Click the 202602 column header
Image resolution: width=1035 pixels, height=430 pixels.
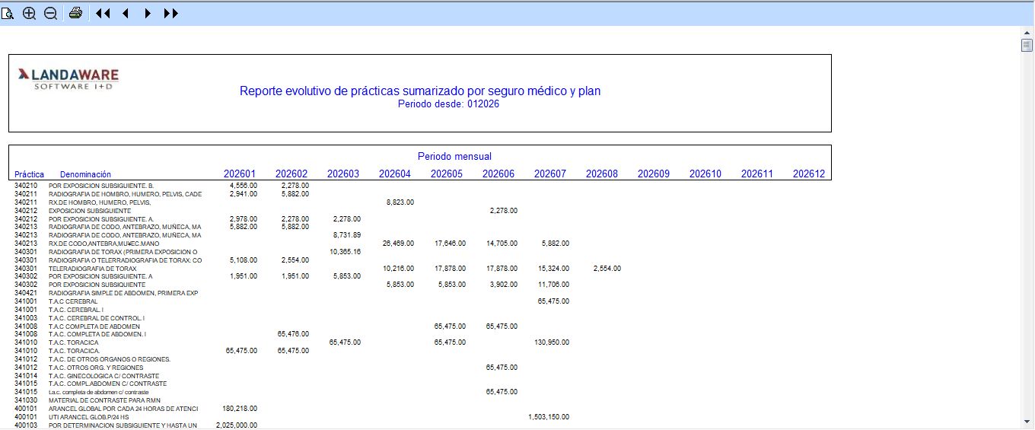pyautogui.click(x=291, y=174)
